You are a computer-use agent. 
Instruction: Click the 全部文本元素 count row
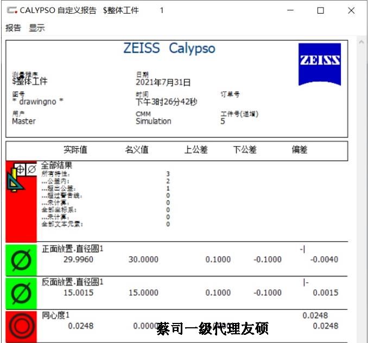click(x=105, y=224)
